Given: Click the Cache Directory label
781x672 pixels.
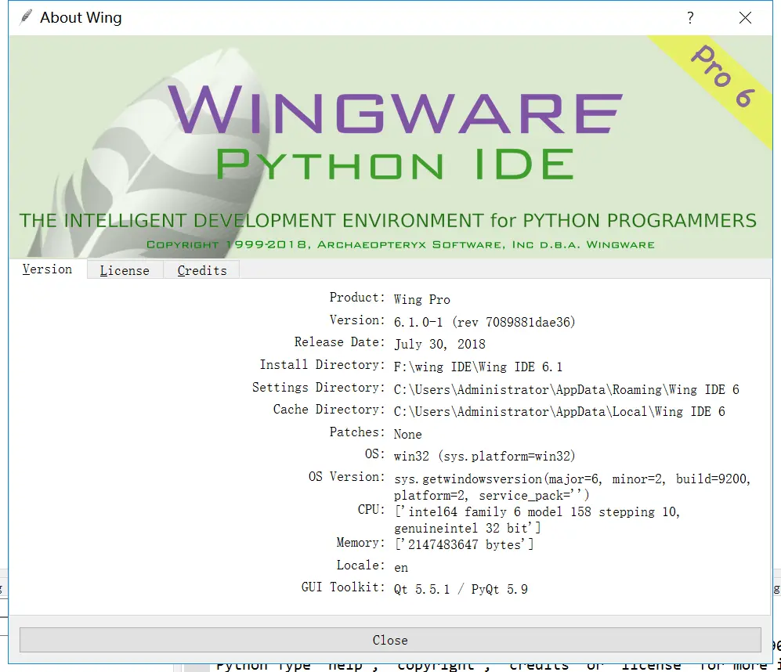Looking at the screenshot, I should point(329,410).
